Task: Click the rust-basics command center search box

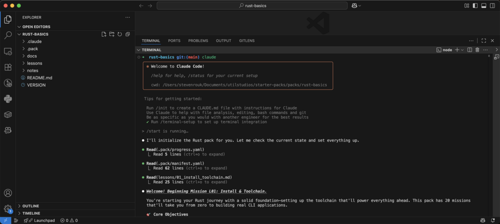Action: tap(252, 6)
